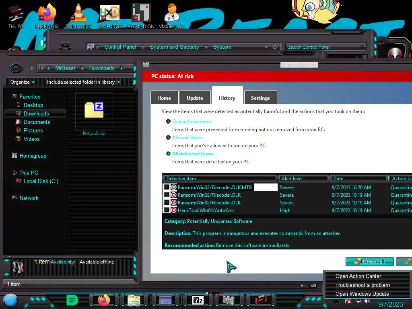Open the VM0Technic desktop shortcut
The height and width of the screenshot is (309, 412).
(172, 16)
